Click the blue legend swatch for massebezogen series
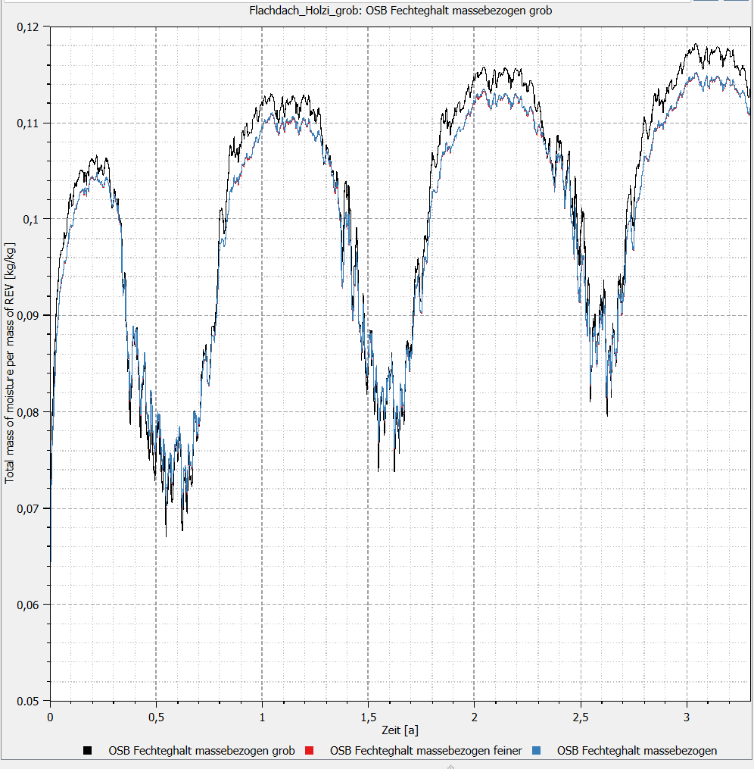Screen dimensions: 754x769 (x=536, y=750)
